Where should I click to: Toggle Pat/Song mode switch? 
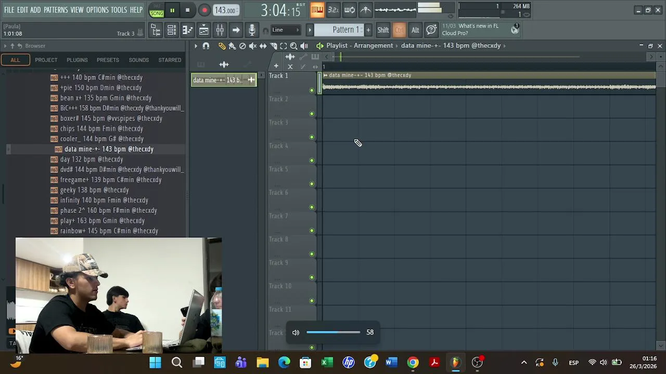156,10
